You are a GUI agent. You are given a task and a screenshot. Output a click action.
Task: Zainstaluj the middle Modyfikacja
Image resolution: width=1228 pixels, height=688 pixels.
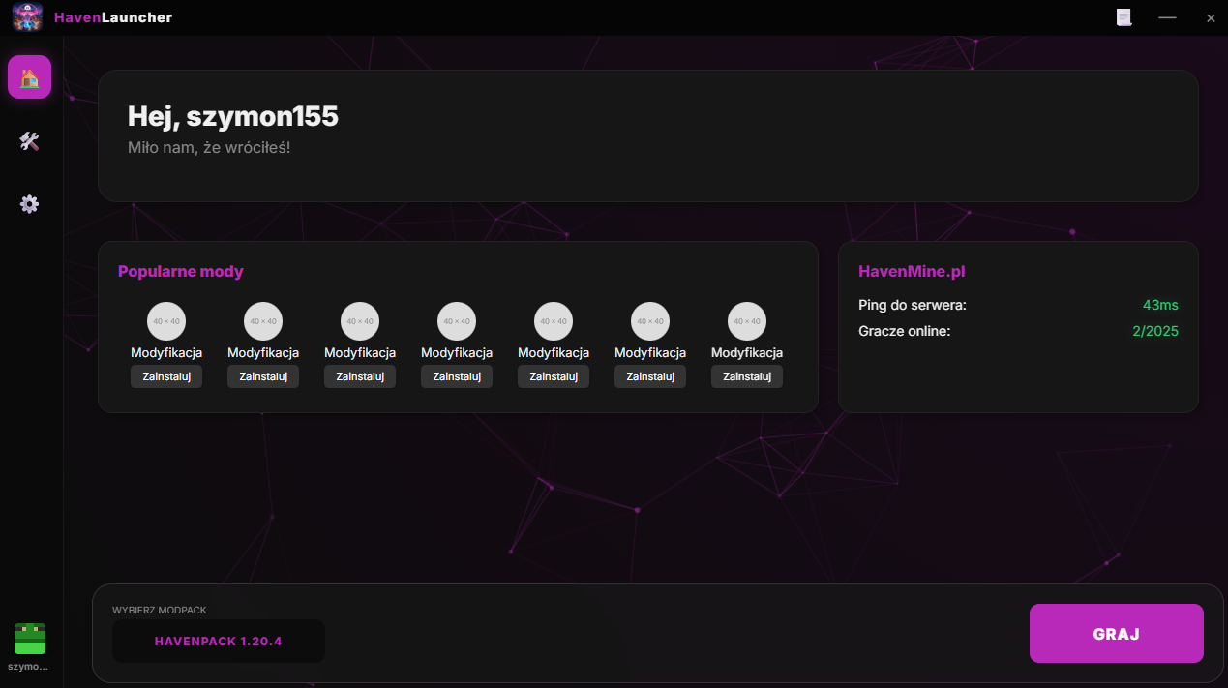click(x=553, y=376)
